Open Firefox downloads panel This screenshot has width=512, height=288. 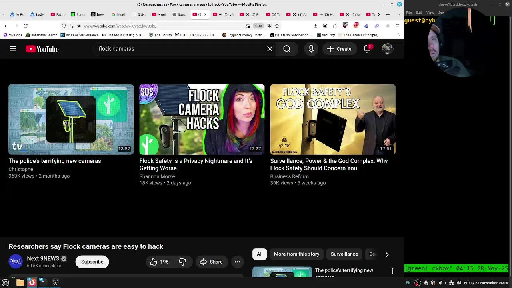pos(315,26)
